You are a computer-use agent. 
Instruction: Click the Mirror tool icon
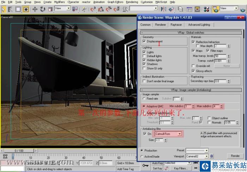(x=163, y=9)
